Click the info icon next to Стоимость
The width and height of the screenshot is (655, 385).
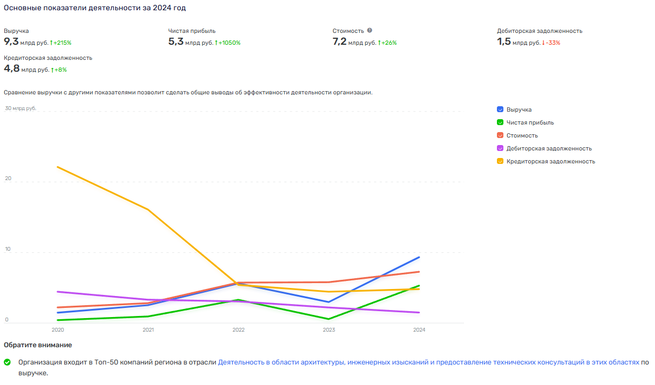370,31
